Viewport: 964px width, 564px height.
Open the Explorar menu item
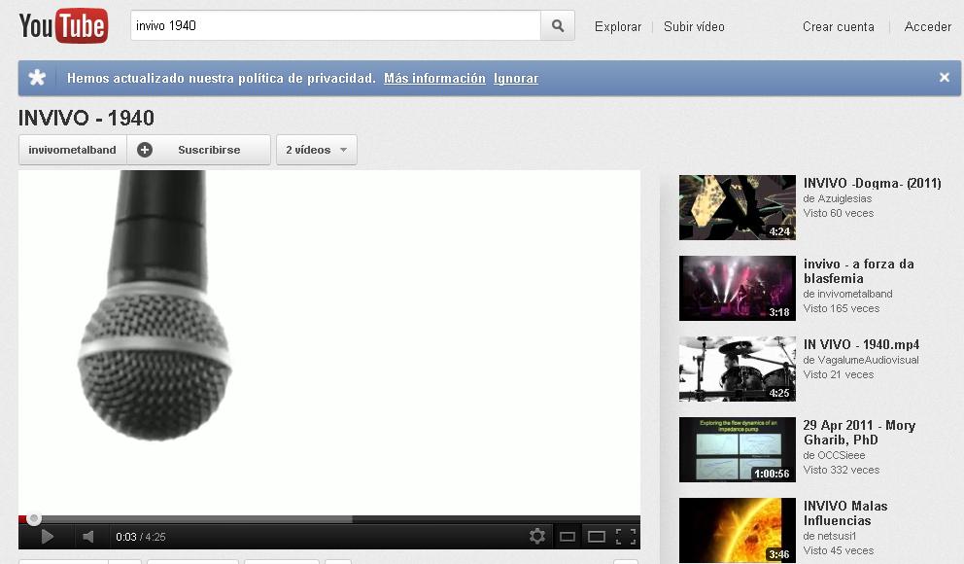pos(618,27)
